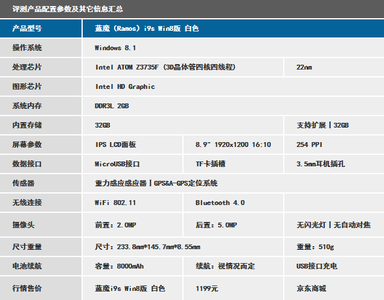Screen dimensions: 384x300
Task: Select the 系统内存 row label
Action: pos(40,106)
